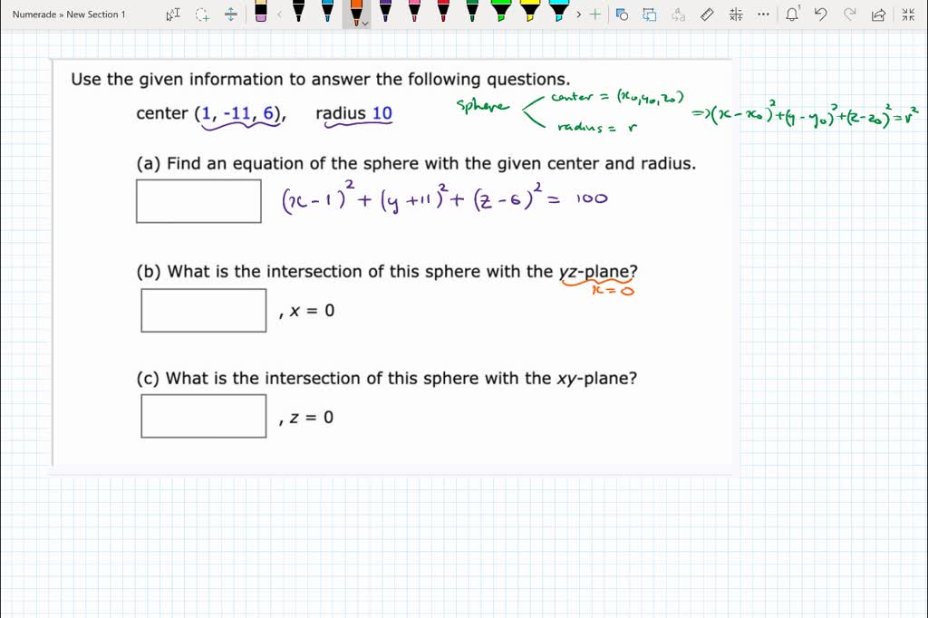Toggle the green highlighter
The image size is (928, 618).
(x=500, y=14)
